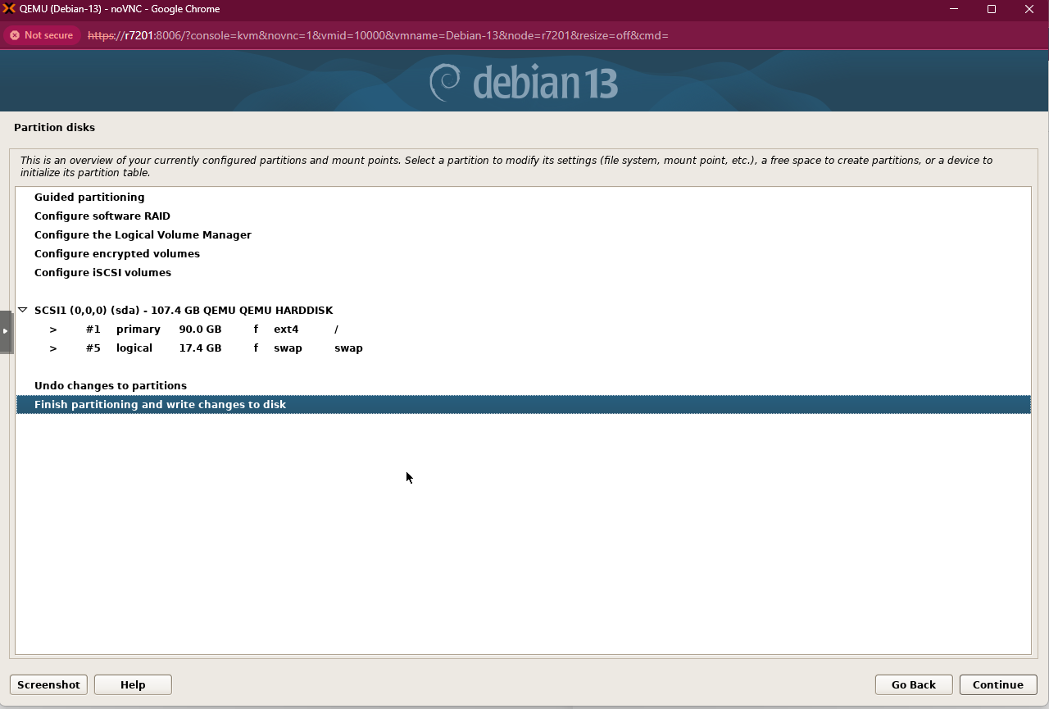Open the noVNC side panel handle
The height and width of the screenshot is (709, 1049).
[x=6, y=331]
